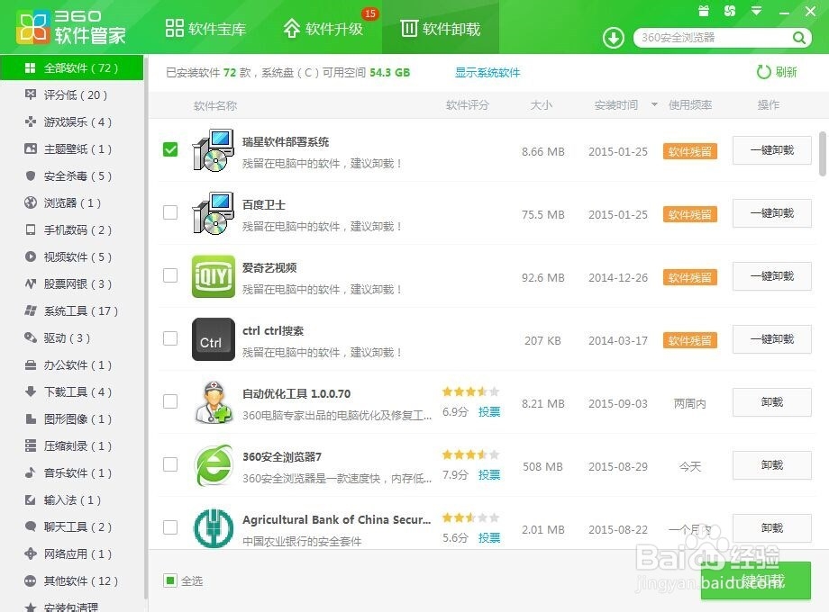Select 网络应用 (1) category
The height and width of the screenshot is (612, 829).
tap(71, 553)
